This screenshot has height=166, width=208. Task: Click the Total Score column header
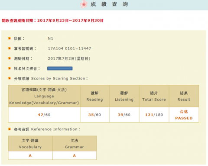[154, 96]
